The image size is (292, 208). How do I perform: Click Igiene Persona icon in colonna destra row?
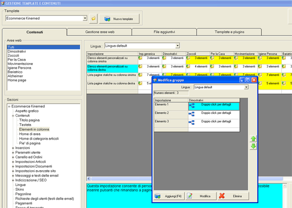coord(260,66)
